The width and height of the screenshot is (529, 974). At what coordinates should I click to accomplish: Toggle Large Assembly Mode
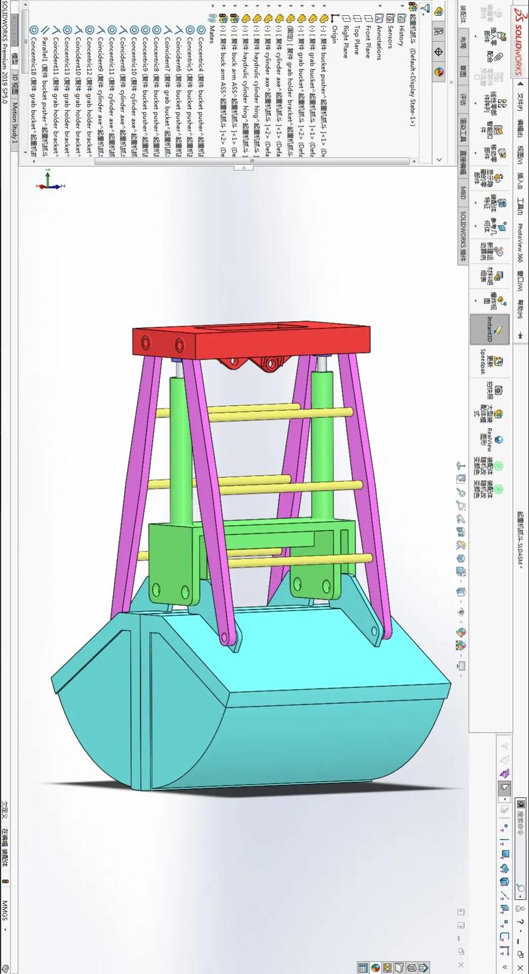499,413
